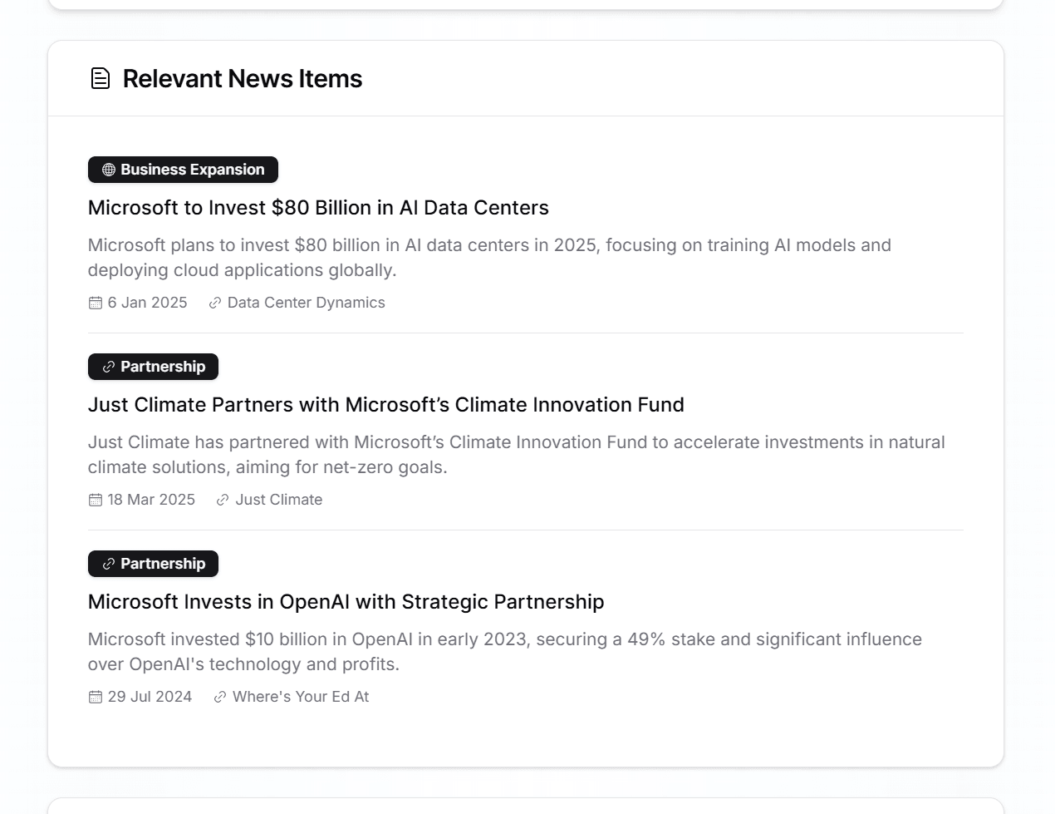This screenshot has height=814, width=1055.
Task: Click the link icon before Just Climate source
Action: pyautogui.click(x=222, y=500)
